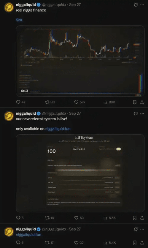
Task: View analytics showing 88K views
Action: coord(109,102)
